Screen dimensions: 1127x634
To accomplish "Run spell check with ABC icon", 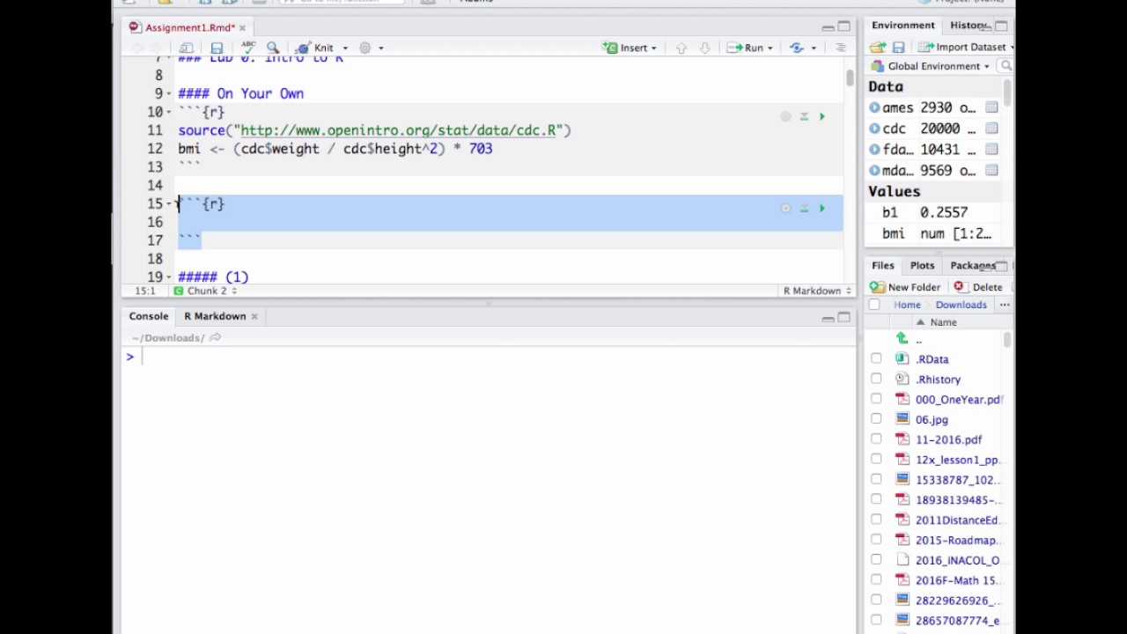I will (249, 47).
